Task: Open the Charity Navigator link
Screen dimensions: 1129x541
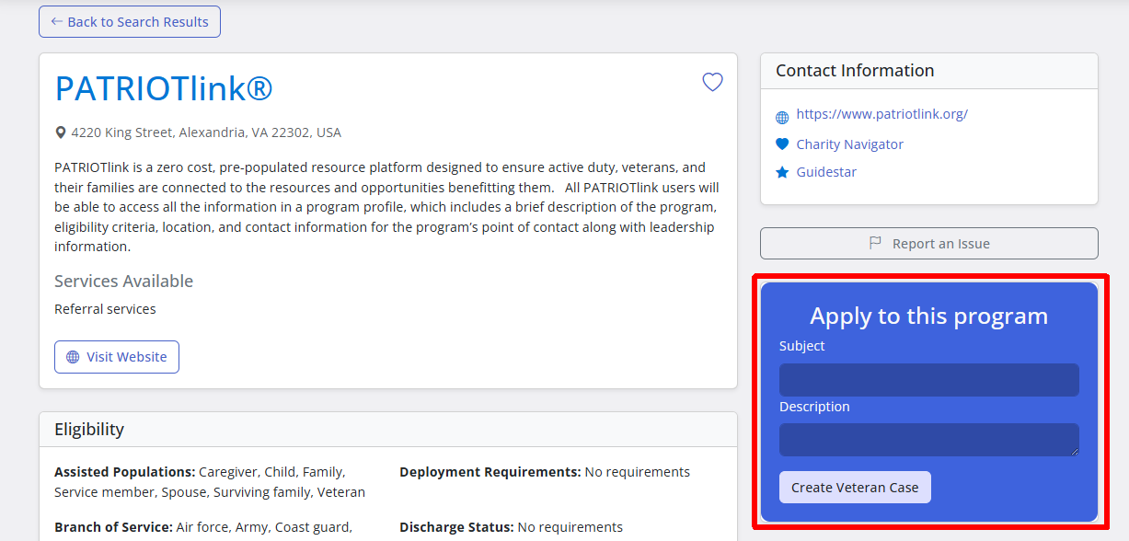Action: (x=849, y=144)
